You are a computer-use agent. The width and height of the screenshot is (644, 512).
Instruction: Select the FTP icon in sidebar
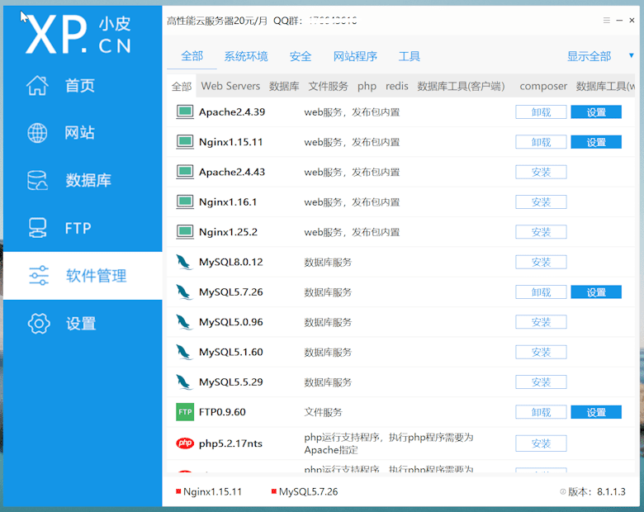(x=37, y=228)
